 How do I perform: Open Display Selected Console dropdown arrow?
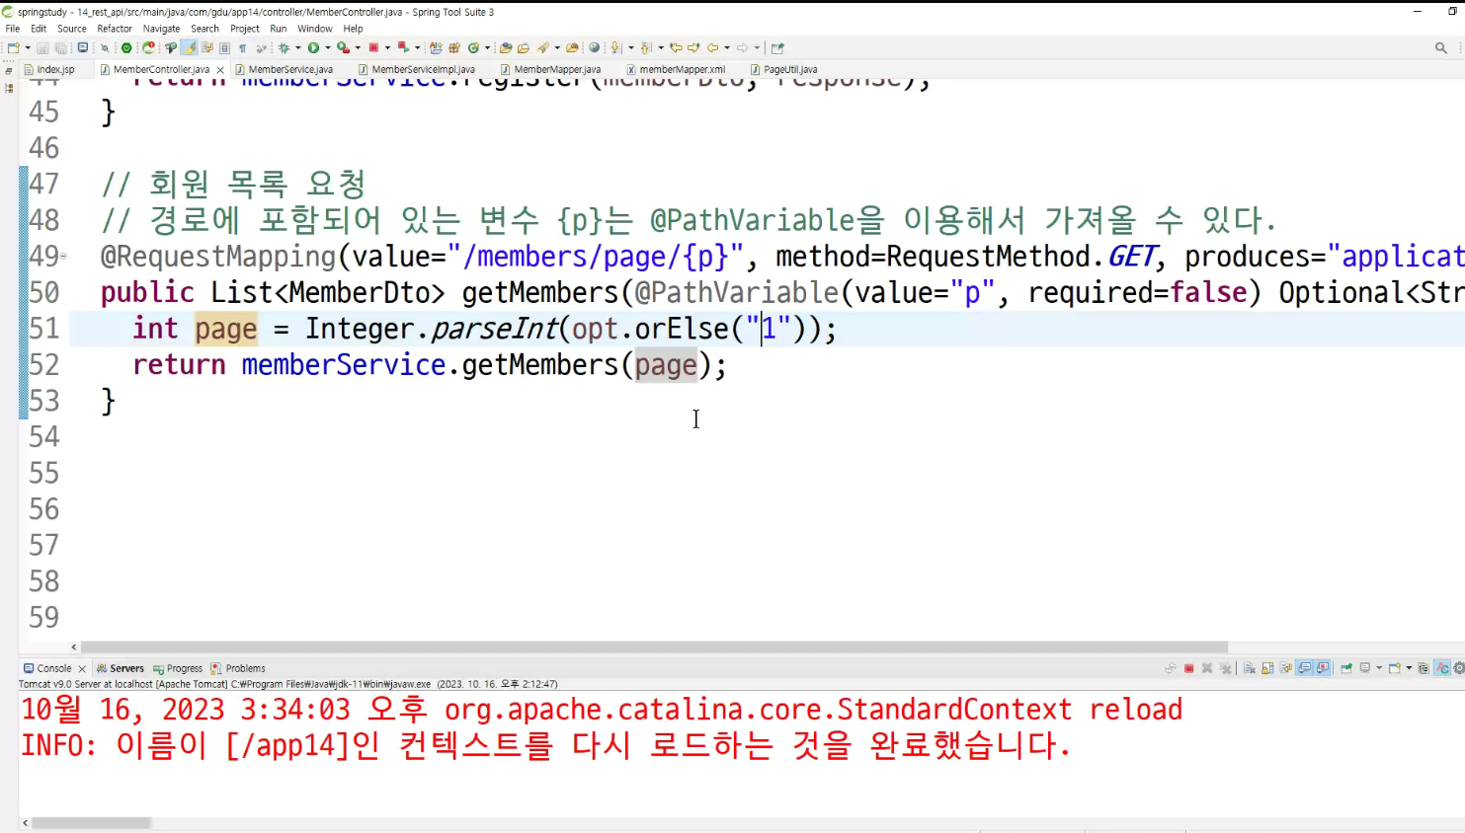(1379, 668)
